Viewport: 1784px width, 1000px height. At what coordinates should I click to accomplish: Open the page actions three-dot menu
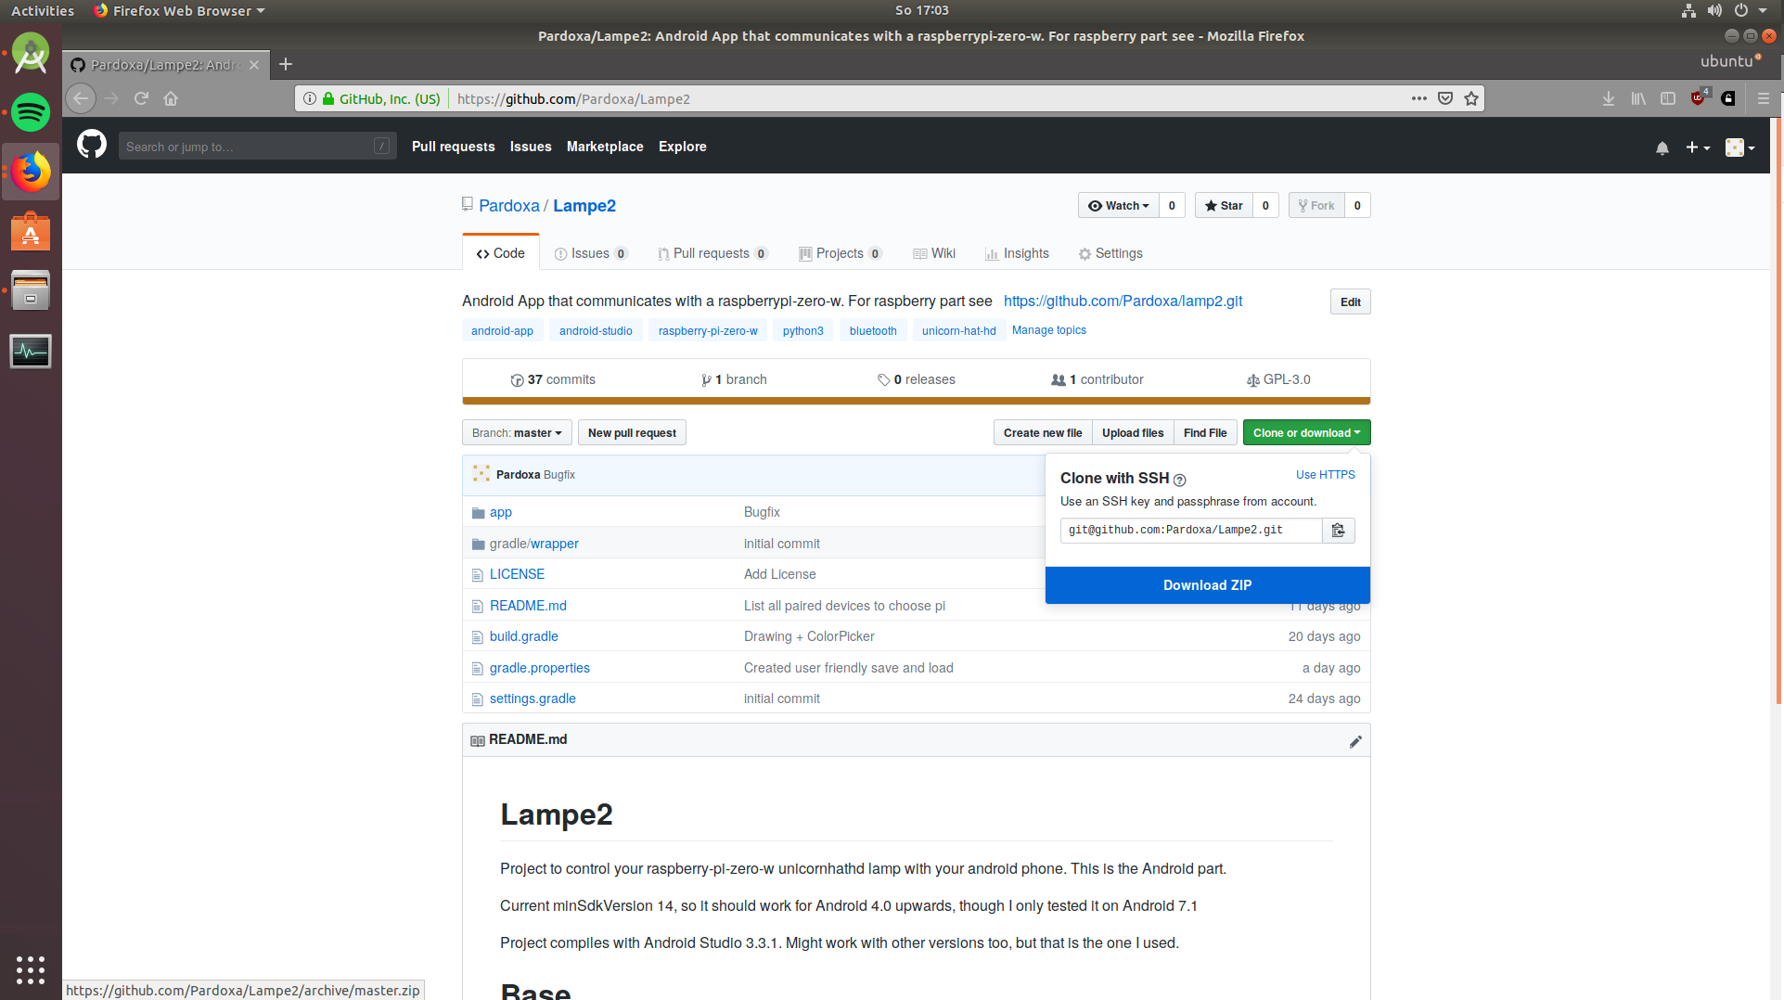(1419, 98)
